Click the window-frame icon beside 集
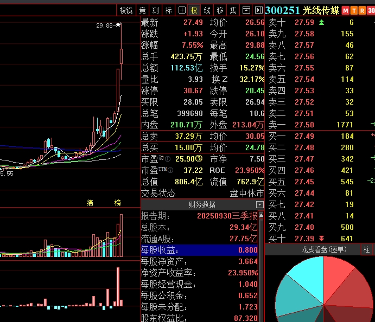 pyautogui.click(x=246, y=10)
